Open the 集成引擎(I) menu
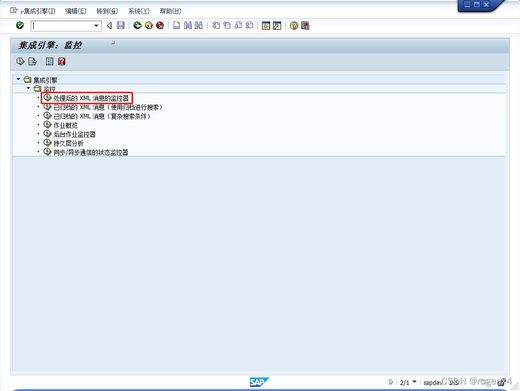This screenshot has width=520, height=391. tap(40, 11)
